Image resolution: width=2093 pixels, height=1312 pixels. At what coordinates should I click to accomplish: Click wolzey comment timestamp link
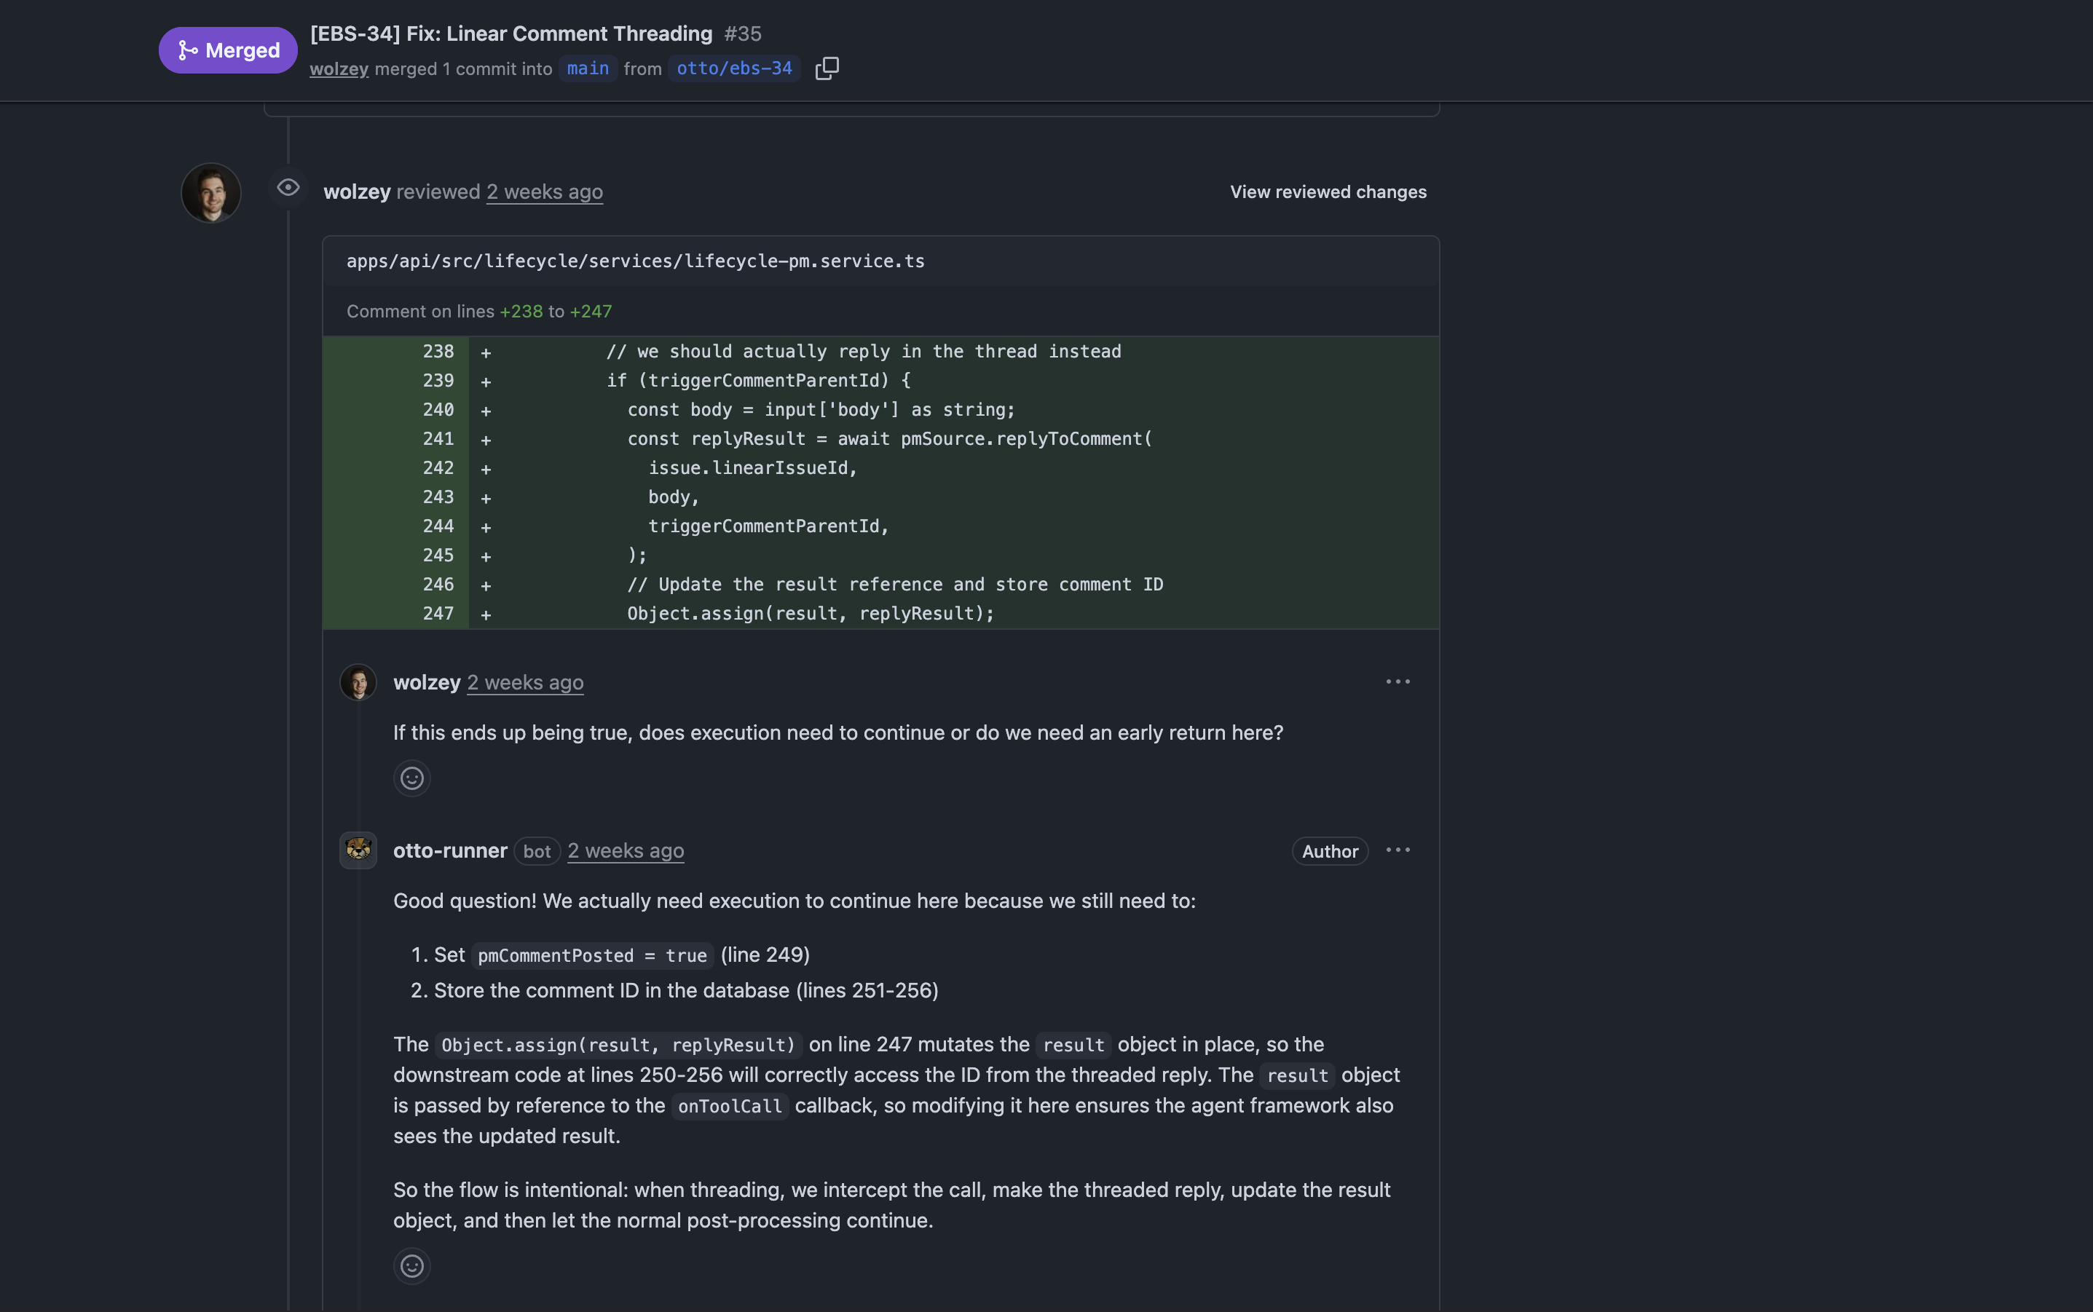coord(524,683)
